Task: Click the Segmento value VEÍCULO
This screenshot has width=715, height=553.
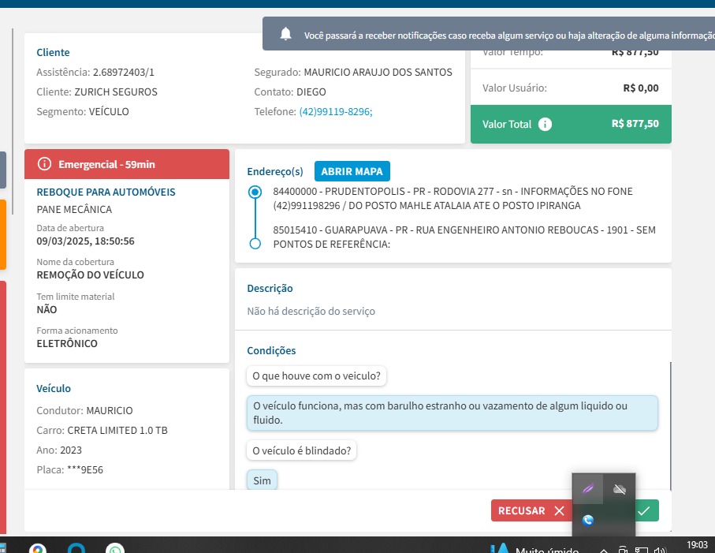Action: (x=109, y=112)
